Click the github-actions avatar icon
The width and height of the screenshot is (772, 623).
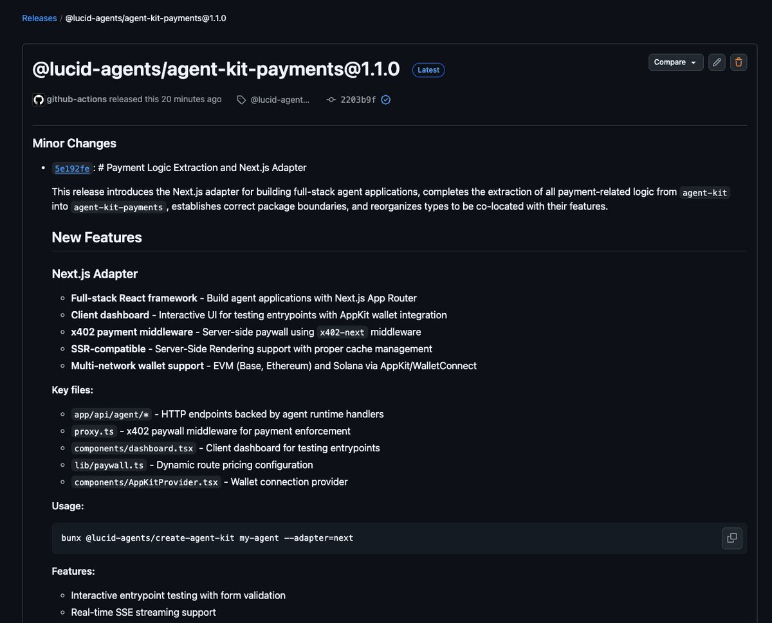39,100
